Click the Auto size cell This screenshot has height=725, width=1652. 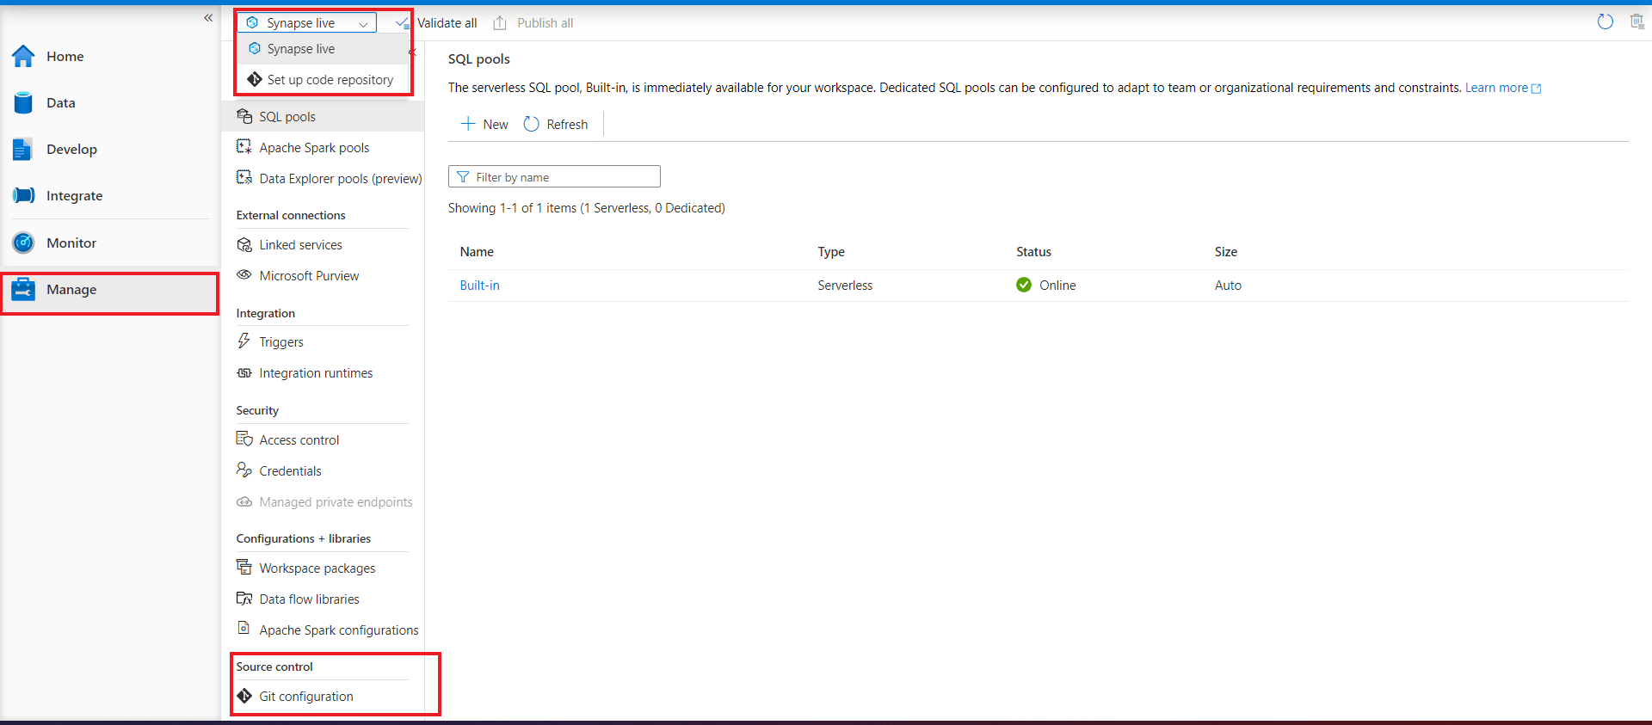tap(1228, 286)
